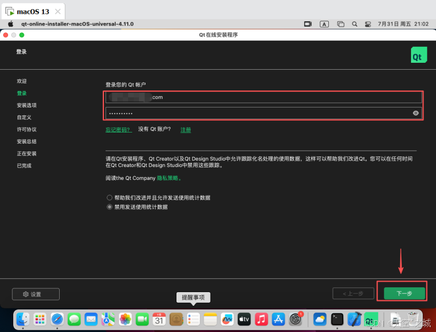Image resolution: width=436 pixels, height=332 pixels.
Task: Open Launchpad from the Dock
Action: pos(40,319)
